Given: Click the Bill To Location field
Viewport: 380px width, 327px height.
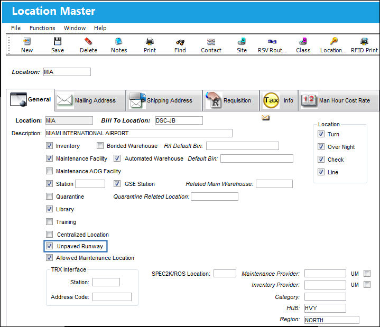Looking at the screenshot, I should click(179, 120).
